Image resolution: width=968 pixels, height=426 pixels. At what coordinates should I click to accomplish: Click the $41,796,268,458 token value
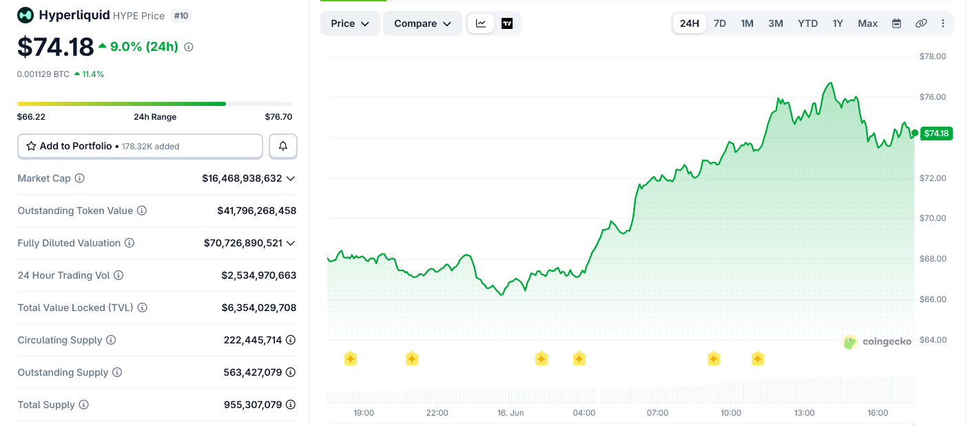257,211
